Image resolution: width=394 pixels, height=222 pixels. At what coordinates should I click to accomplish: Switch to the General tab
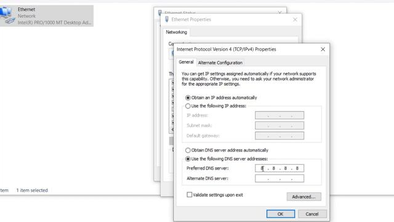coord(186,62)
